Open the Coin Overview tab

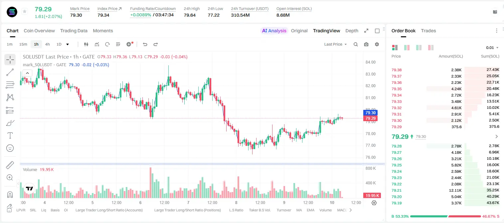click(39, 31)
